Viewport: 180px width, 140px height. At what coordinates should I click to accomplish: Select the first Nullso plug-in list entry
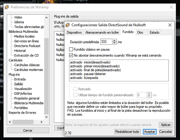click(x=60, y=35)
